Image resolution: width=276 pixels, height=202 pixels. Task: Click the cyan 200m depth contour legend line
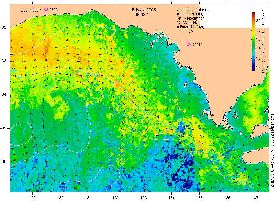pyautogui.click(x=26, y=13)
